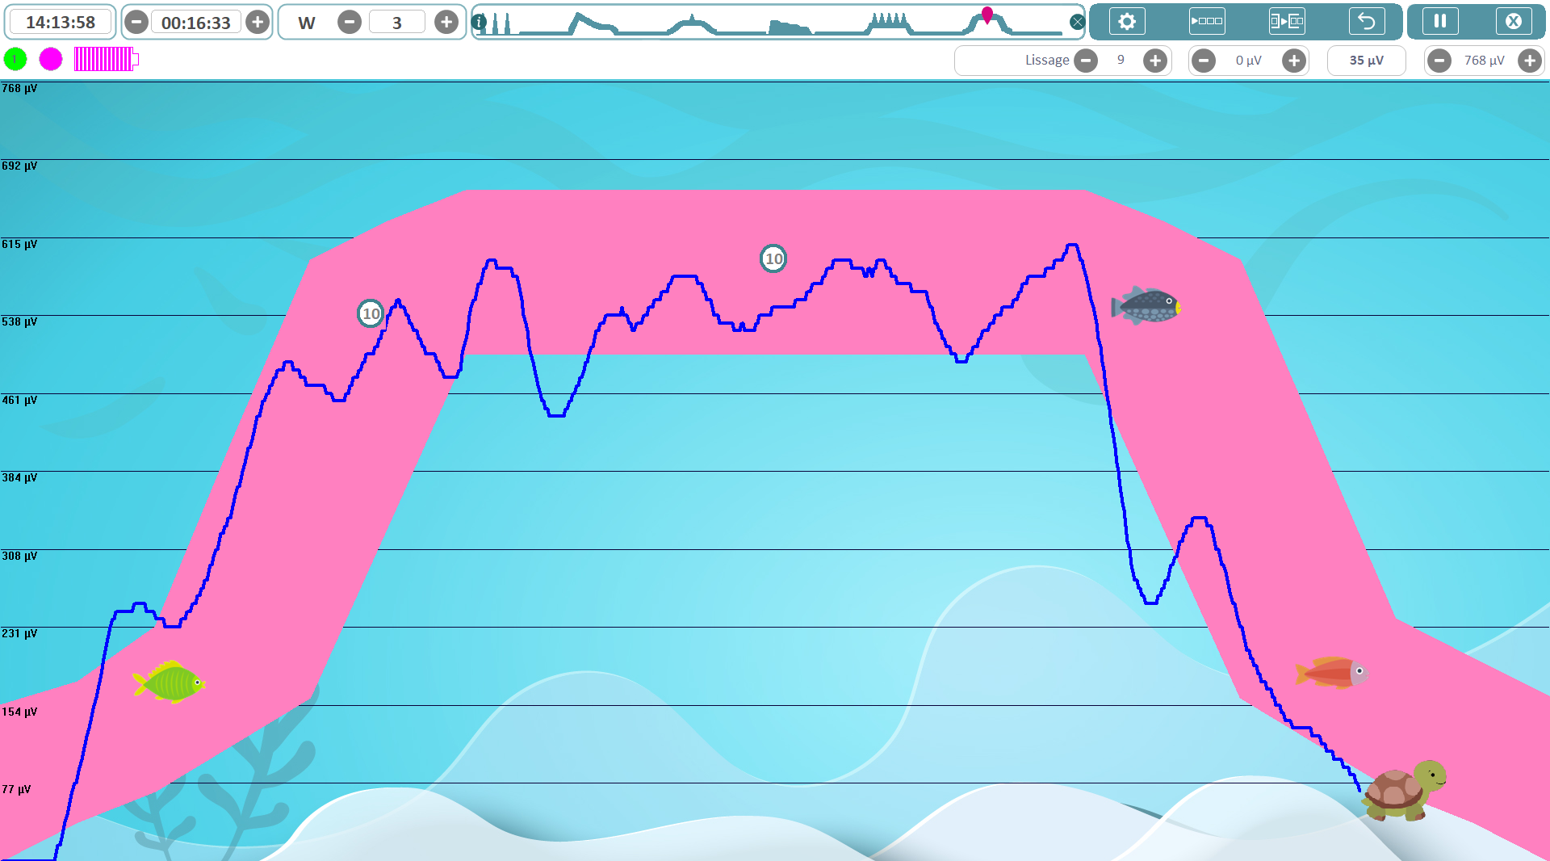The image size is (1550, 861).
Task: Decrease the 768 µV maximum scale
Action: click(x=1439, y=61)
